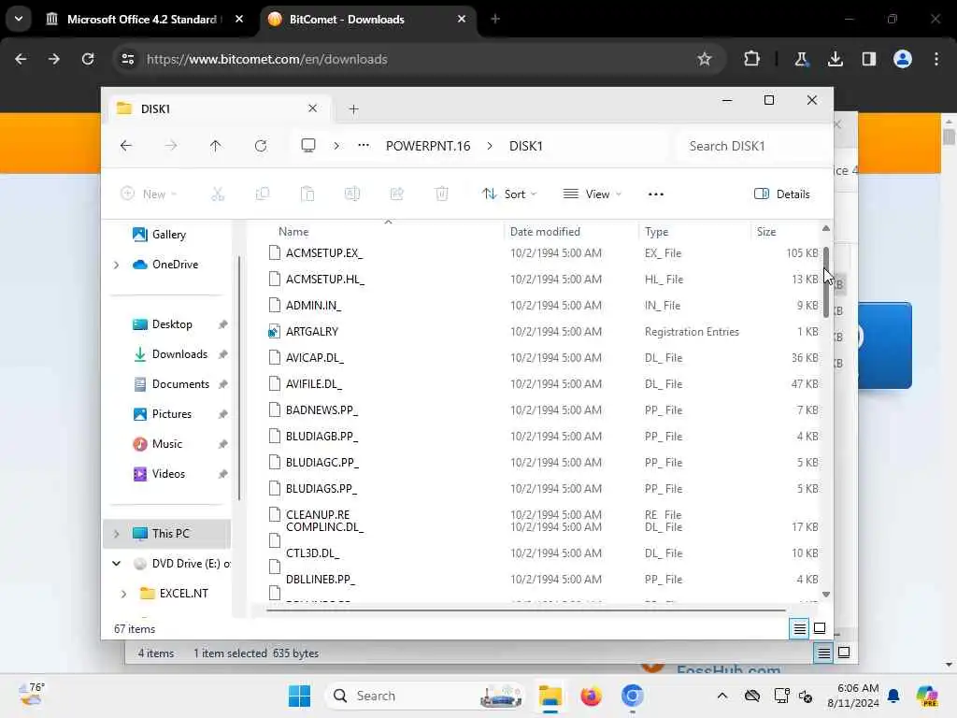Open browser side panel icon
This screenshot has height=718, width=957.
tap(869, 59)
